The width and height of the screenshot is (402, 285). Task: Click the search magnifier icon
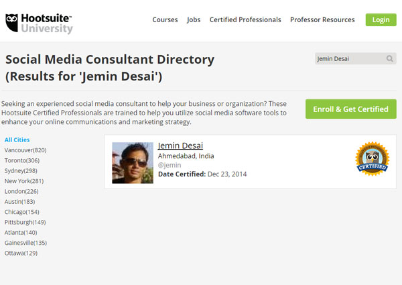click(390, 59)
